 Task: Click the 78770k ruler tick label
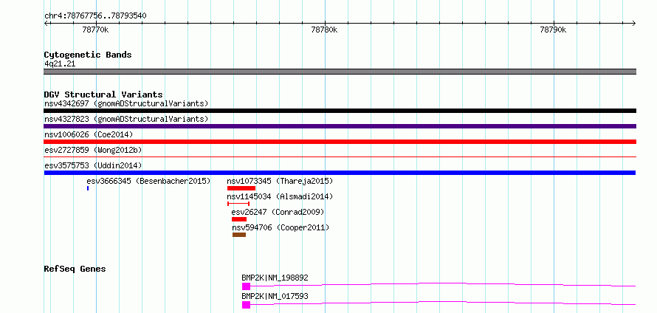tap(96, 30)
